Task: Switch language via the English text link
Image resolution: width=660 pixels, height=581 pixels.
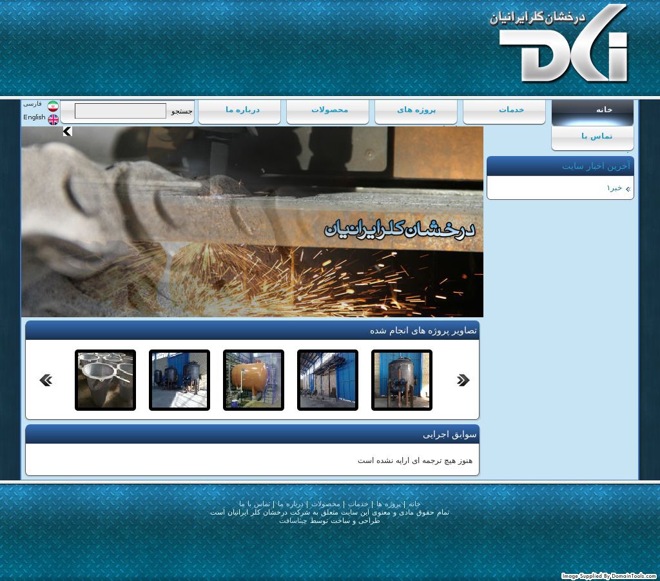Action: [34, 117]
